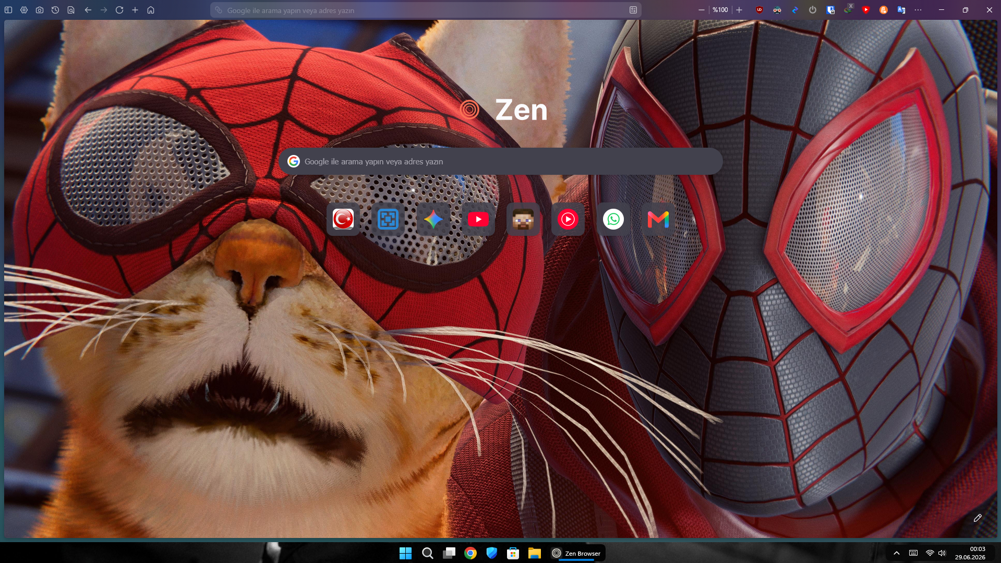Open the goggles-face extension icon
This screenshot has height=563, width=1001.
(x=777, y=10)
